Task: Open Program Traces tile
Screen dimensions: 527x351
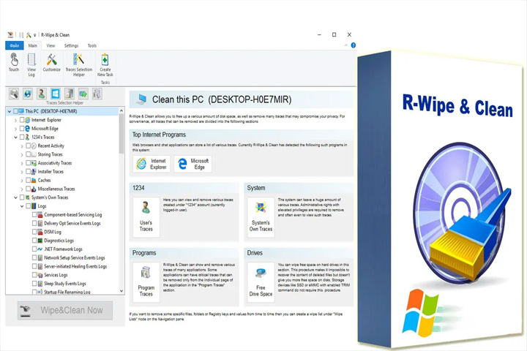Action: (146, 282)
